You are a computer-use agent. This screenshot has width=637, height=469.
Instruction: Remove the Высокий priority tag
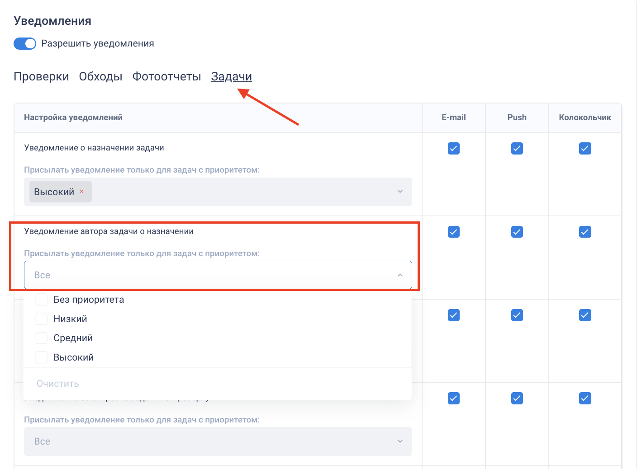tap(81, 192)
